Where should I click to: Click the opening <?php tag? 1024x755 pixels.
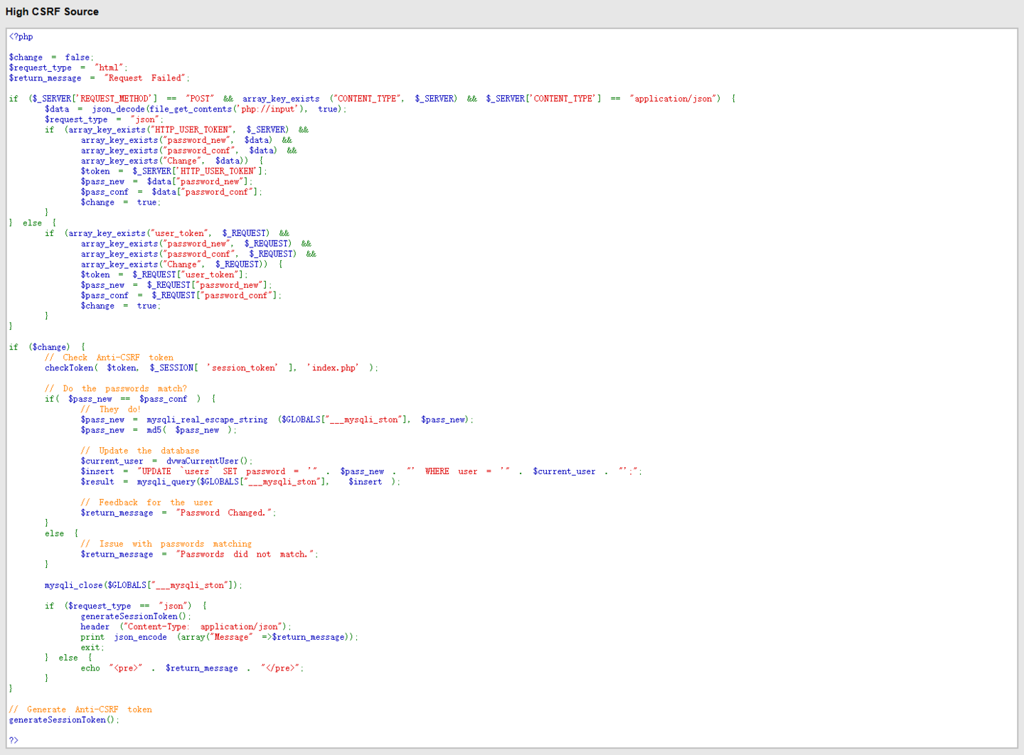[x=21, y=36]
